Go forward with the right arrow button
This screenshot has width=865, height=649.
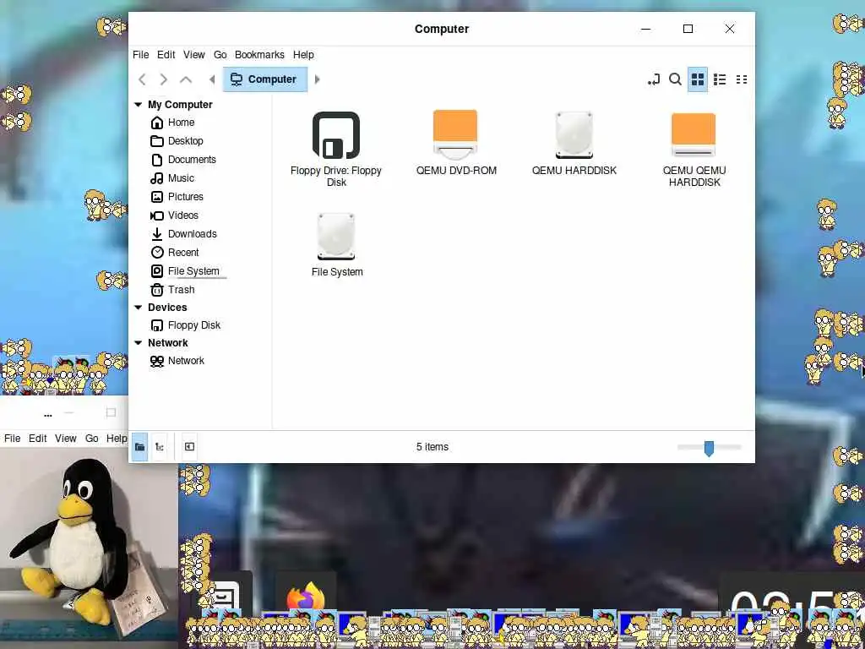(163, 79)
